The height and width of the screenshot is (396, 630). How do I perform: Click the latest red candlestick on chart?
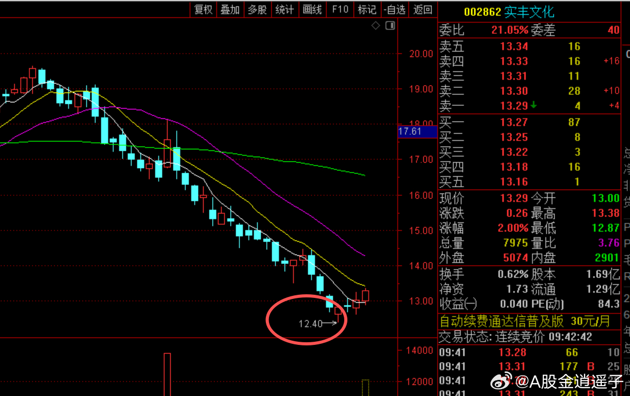365,295
